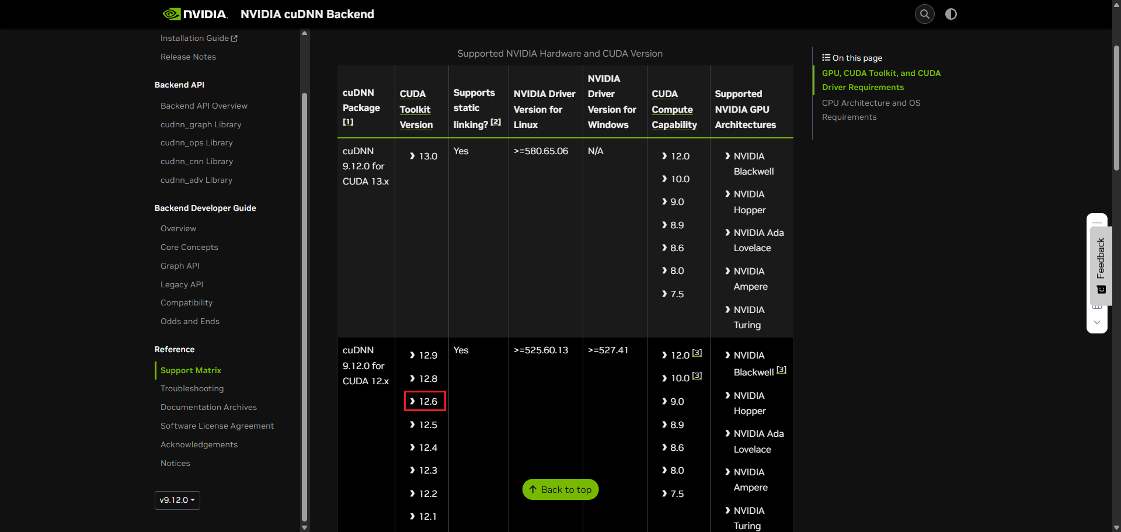Collapse feedback widget with chevron down
The image size is (1121, 532).
pyautogui.click(x=1097, y=322)
